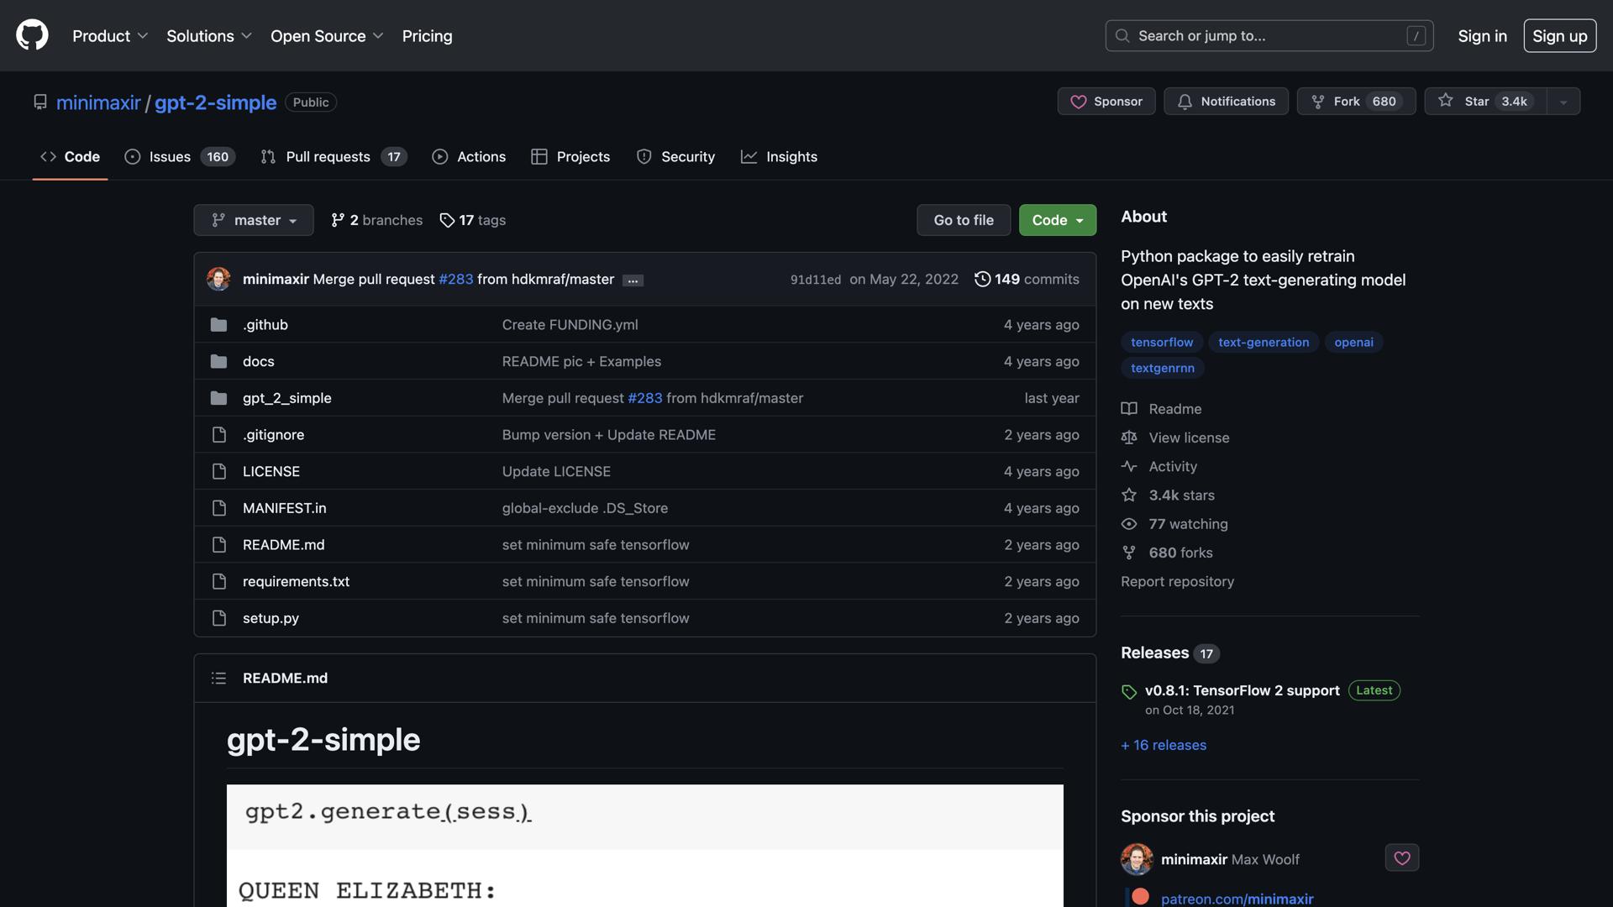The image size is (1613, 907).
Task: Click the tags icon next to 17 tags
Action: pyautogui.click(x=447, y=220)
